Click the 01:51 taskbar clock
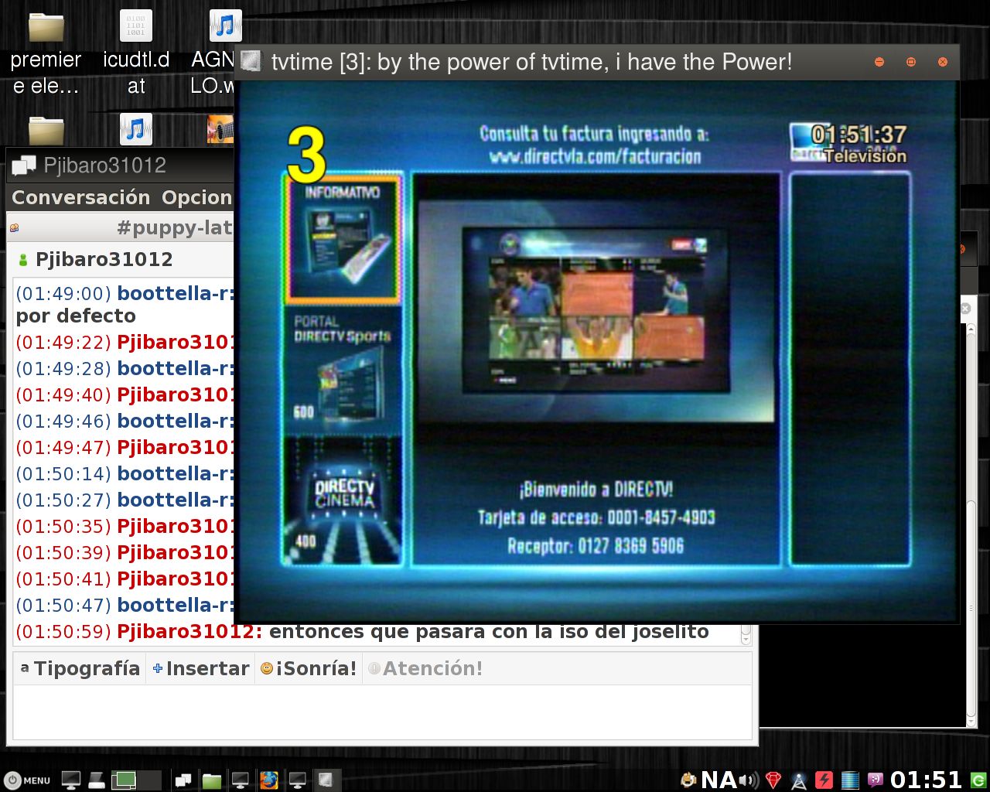 [926, 780]
